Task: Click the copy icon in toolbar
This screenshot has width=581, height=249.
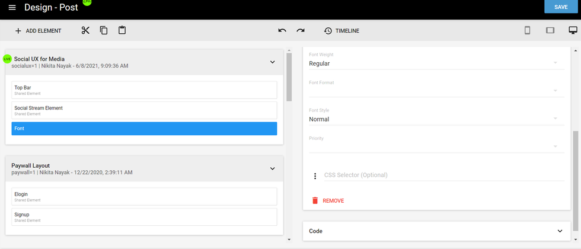Action: click(104, 30)
